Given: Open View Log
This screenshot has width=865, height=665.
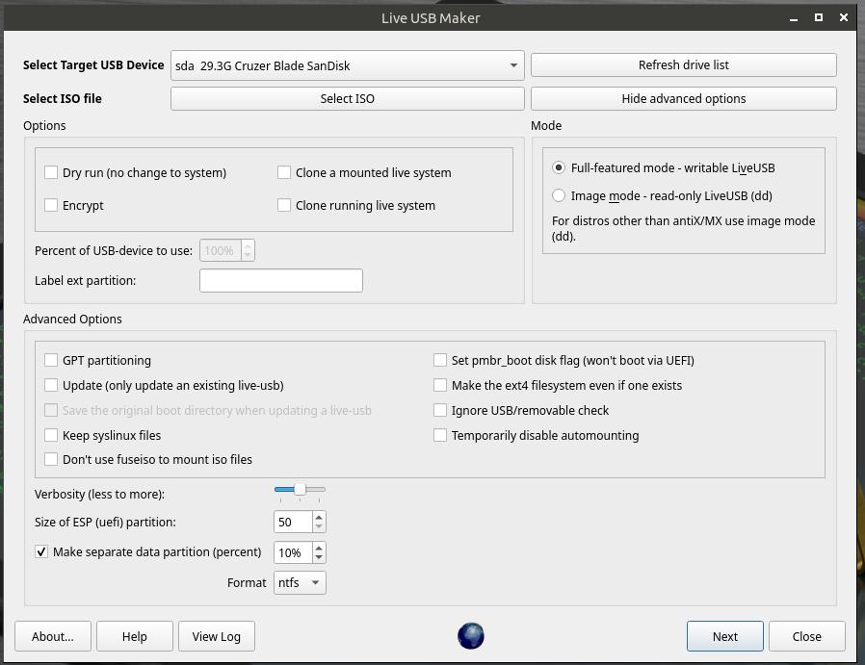Looking at the screenshot, I should point(216,636).
